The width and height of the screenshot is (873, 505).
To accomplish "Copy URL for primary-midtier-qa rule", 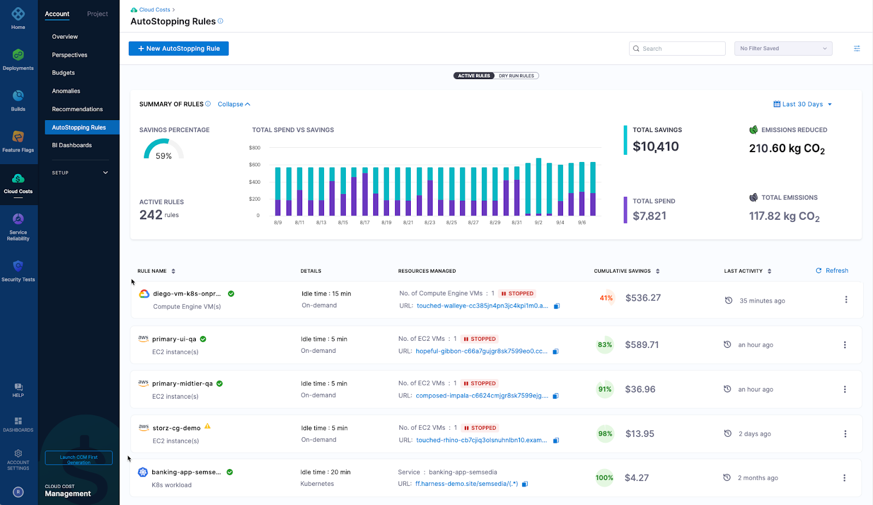I will 555,396.
